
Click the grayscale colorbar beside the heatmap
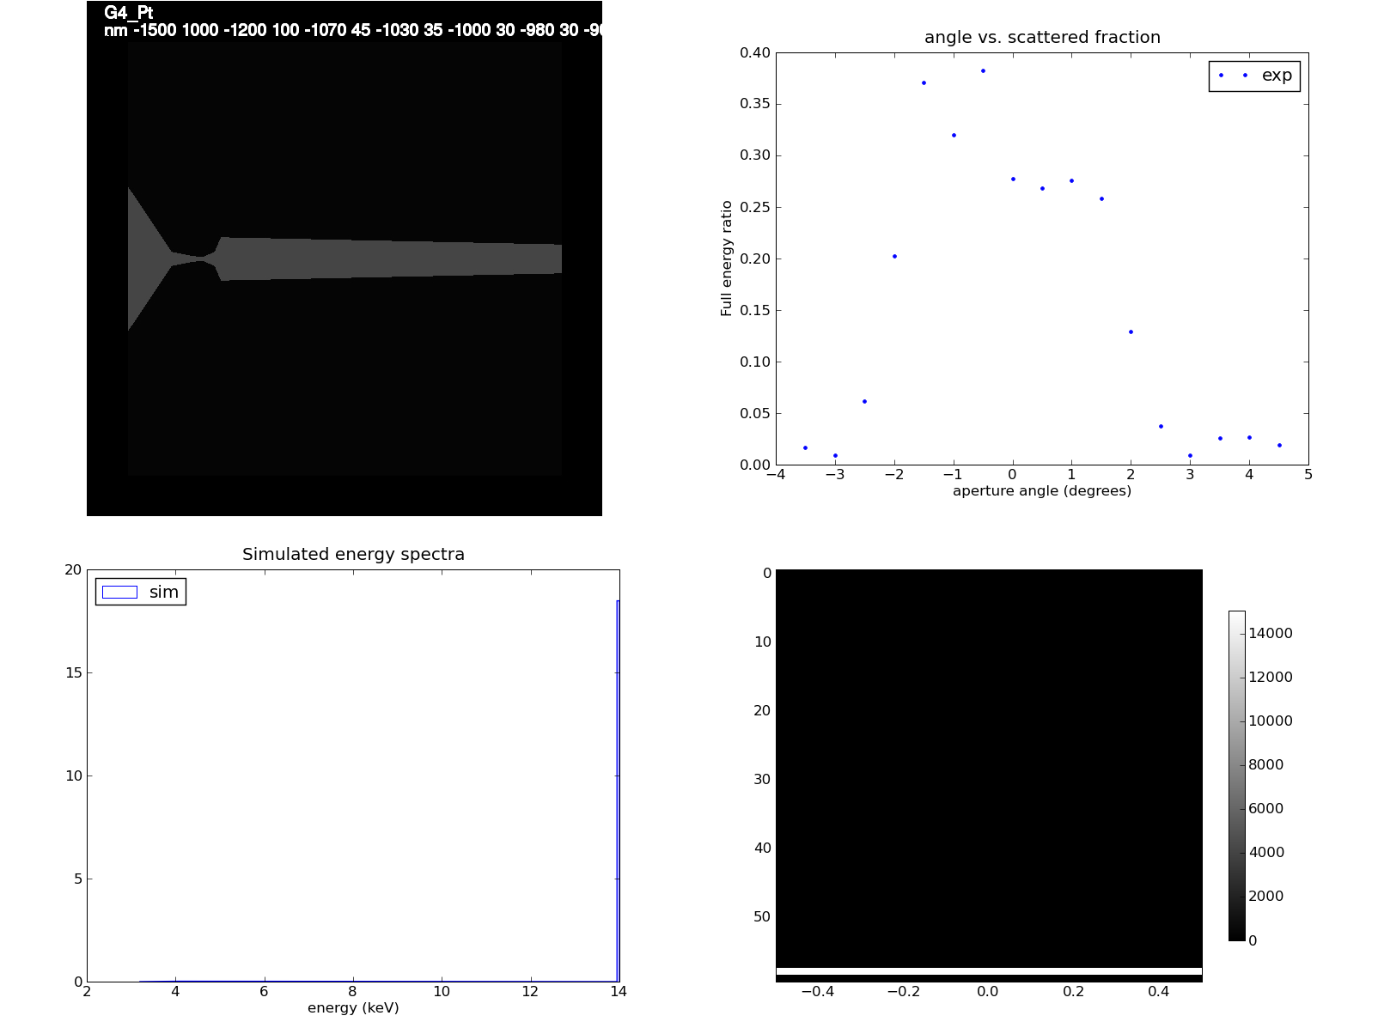pyautogui.click(x=1237, y=775)
